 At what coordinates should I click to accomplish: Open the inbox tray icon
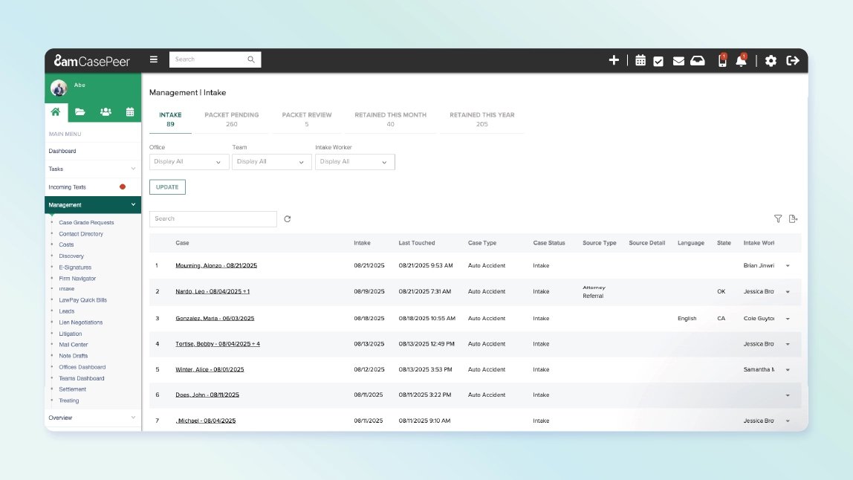(x=698, y=61)
